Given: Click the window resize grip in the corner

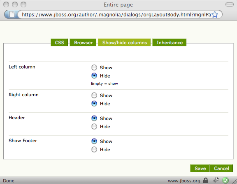Looking at the screenshot, I should (235, 182).
